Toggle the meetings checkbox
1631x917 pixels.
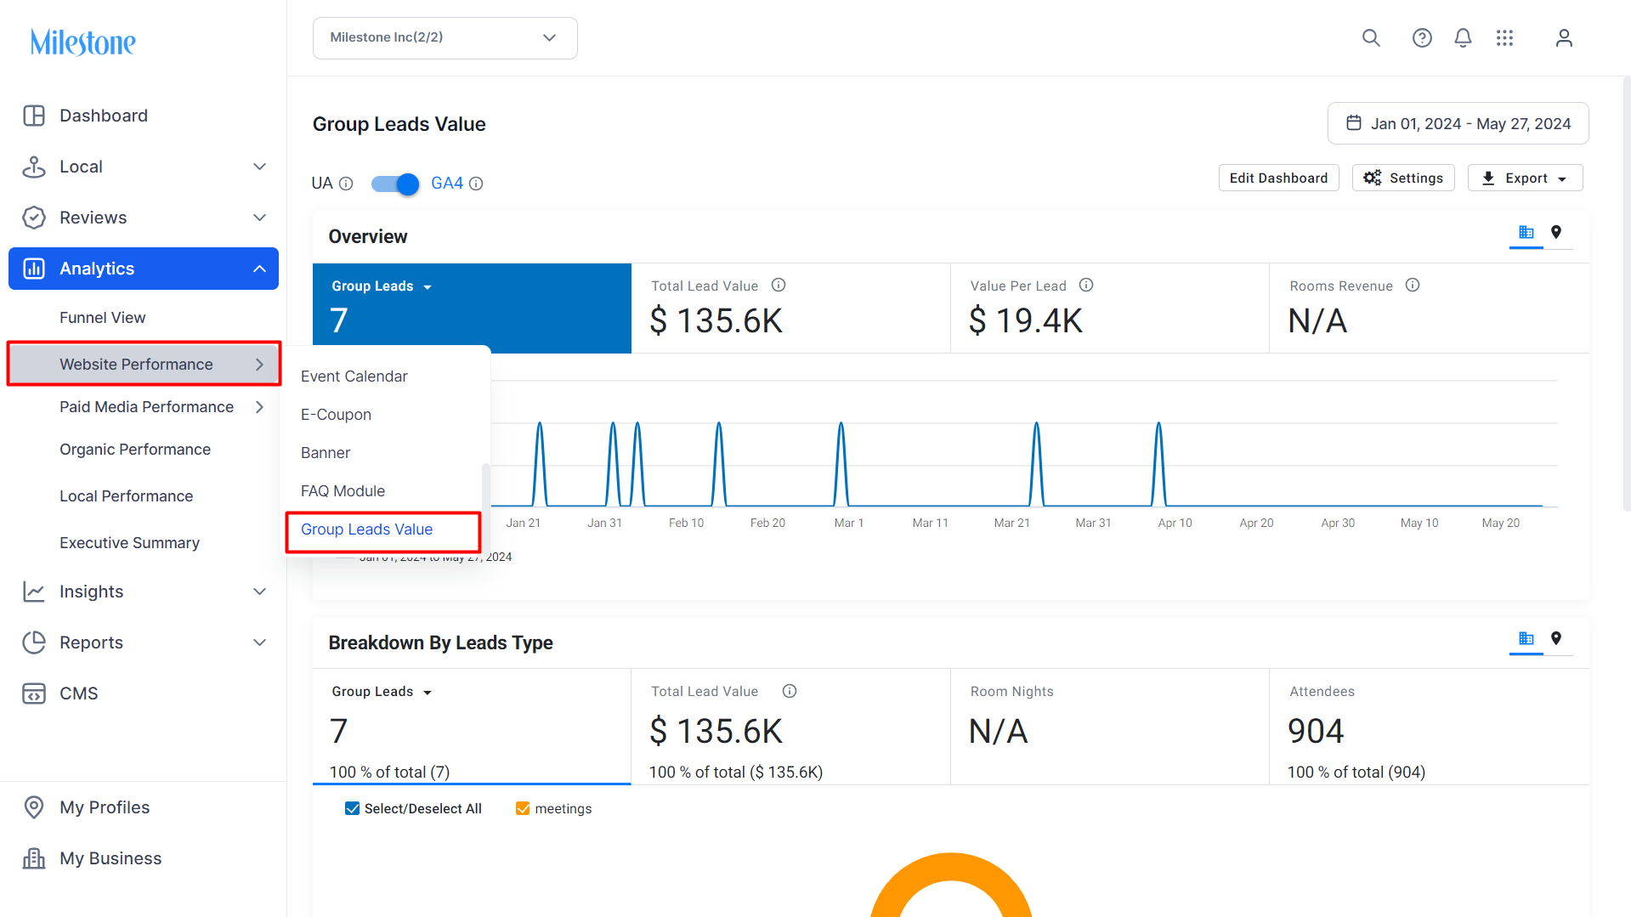click(x=523, y=808)
